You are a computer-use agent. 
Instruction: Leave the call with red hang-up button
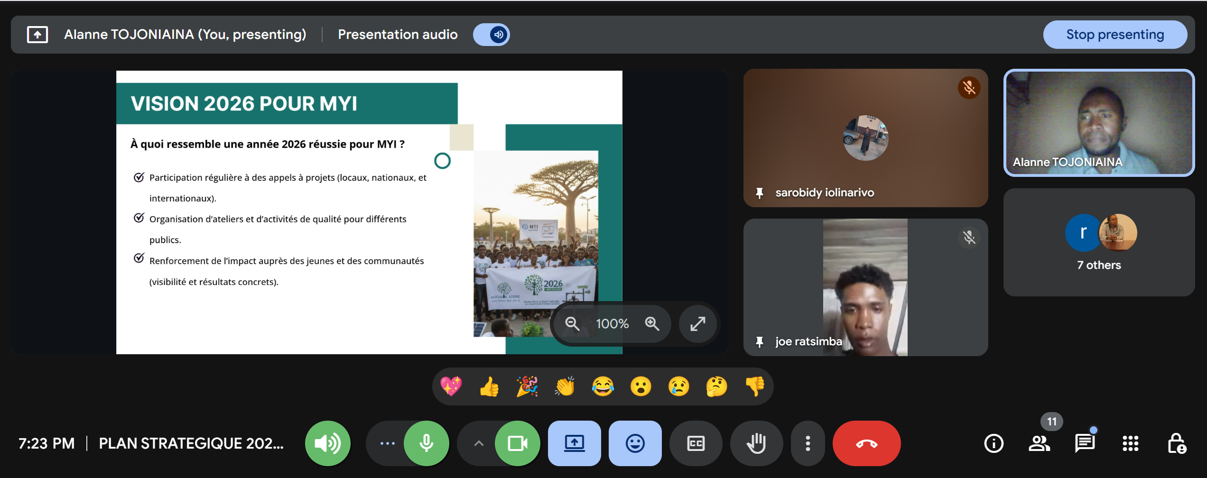pos(866,443)
